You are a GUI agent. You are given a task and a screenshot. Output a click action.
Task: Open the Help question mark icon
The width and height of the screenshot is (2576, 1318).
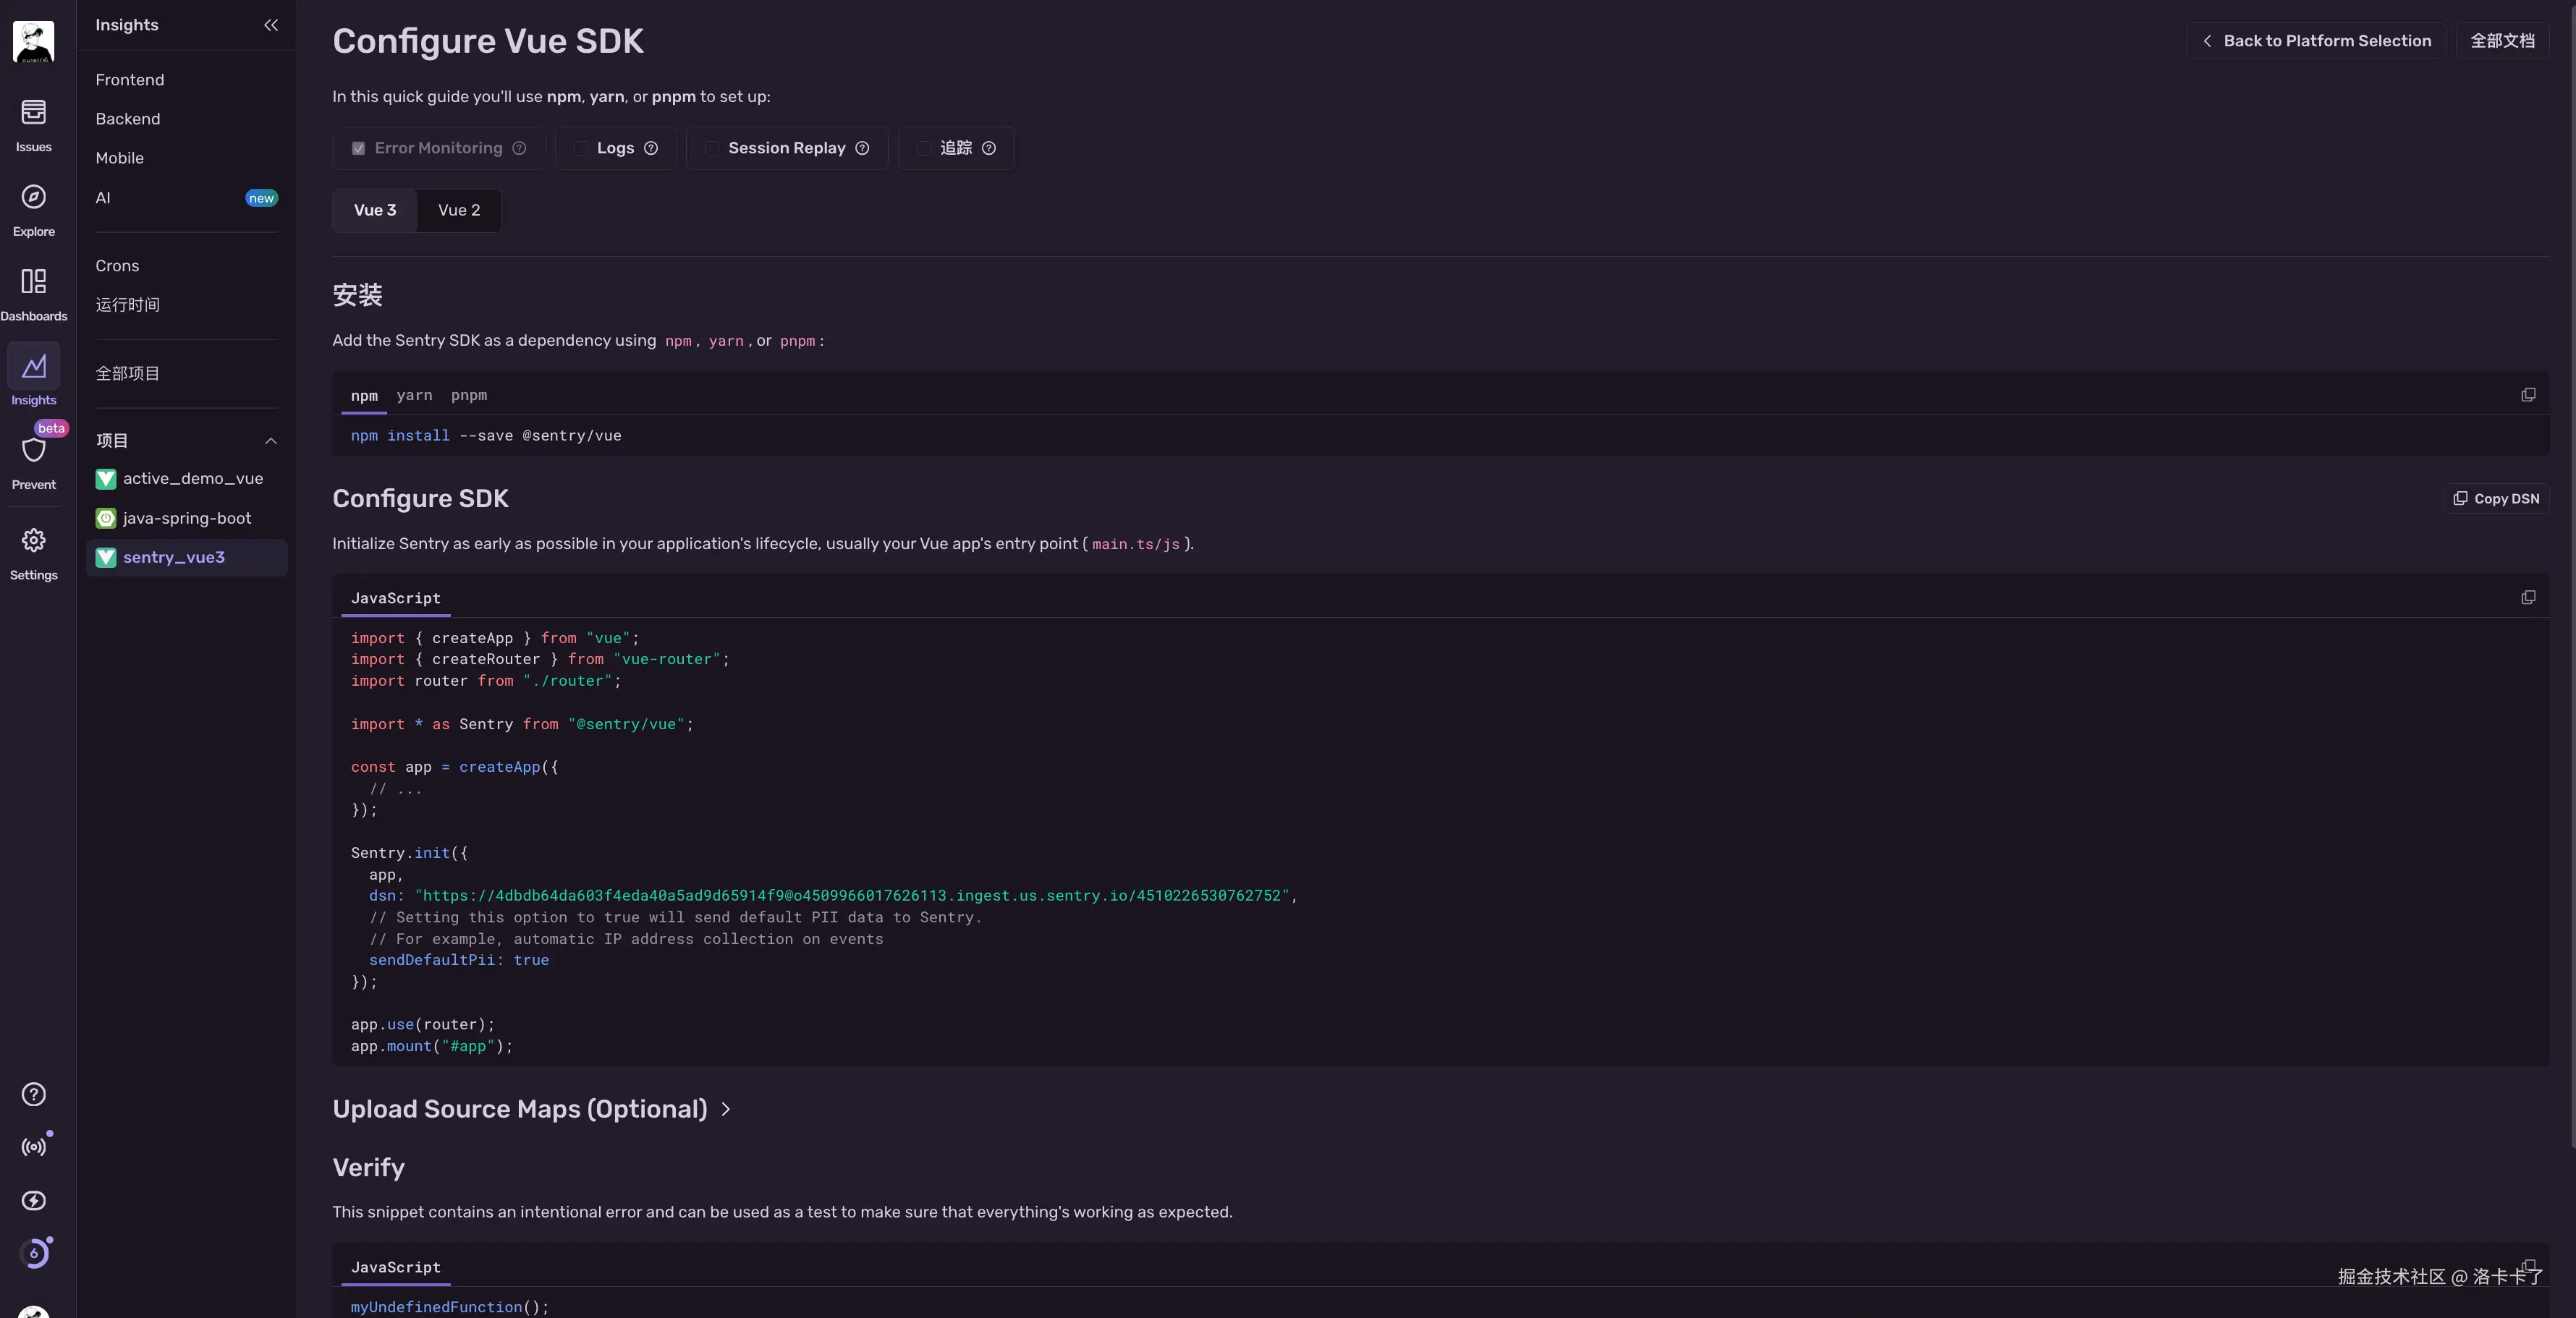[33, 1094]
